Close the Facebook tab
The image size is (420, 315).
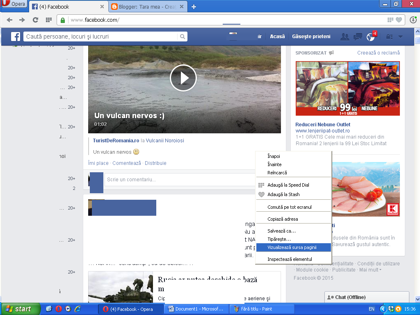pos(102,7)
